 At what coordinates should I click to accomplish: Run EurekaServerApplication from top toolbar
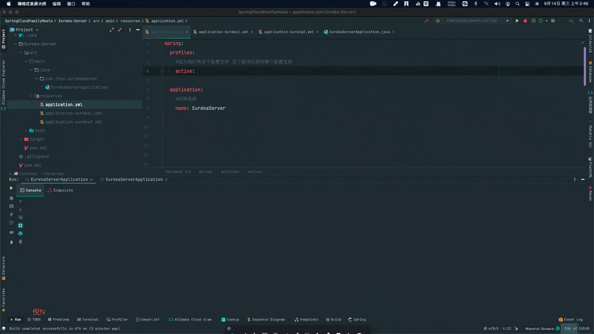(x=517, y=21)
